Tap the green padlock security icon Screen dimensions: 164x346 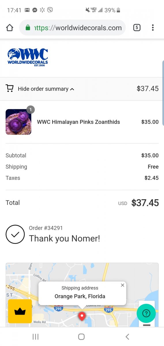[28, 28]
